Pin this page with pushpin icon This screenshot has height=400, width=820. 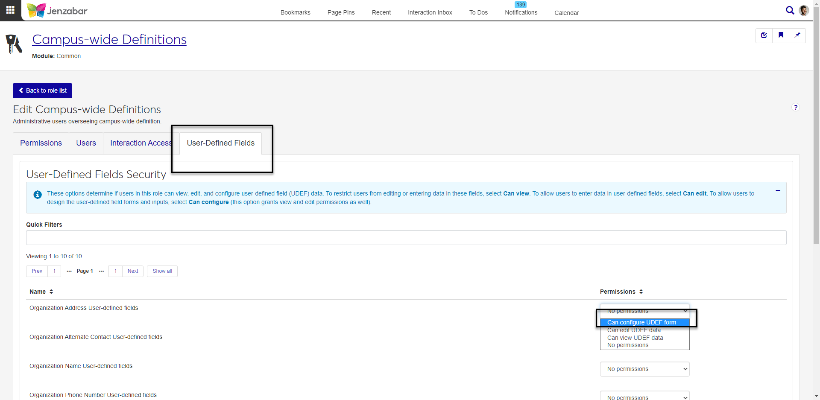[797, 35]
